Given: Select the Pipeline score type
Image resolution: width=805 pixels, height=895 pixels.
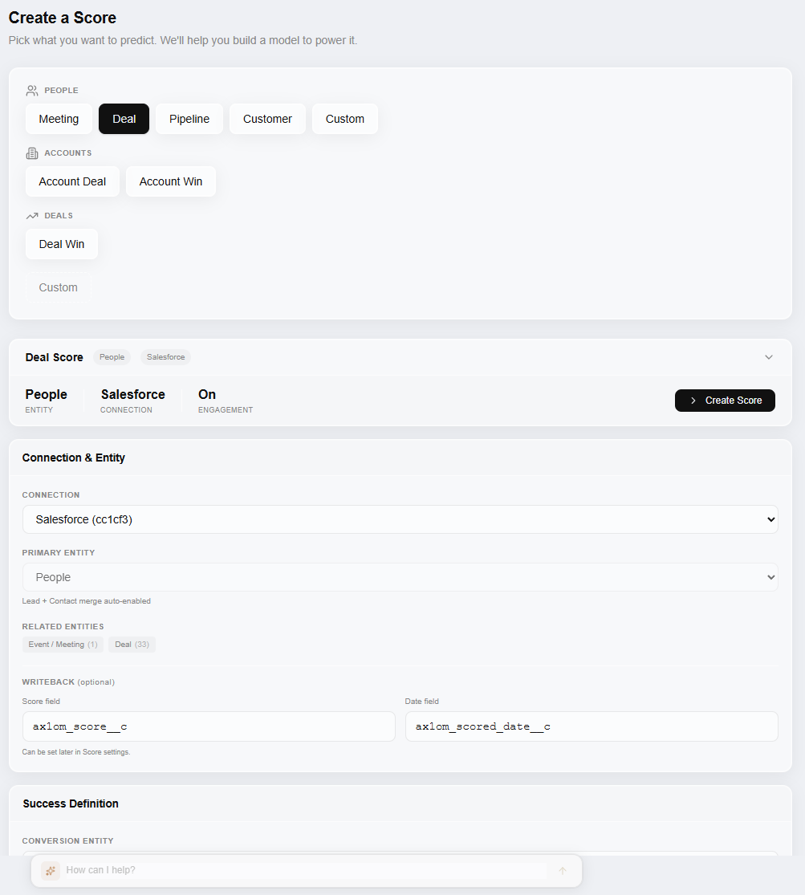Looking at the screenshot, I should 189,118.
